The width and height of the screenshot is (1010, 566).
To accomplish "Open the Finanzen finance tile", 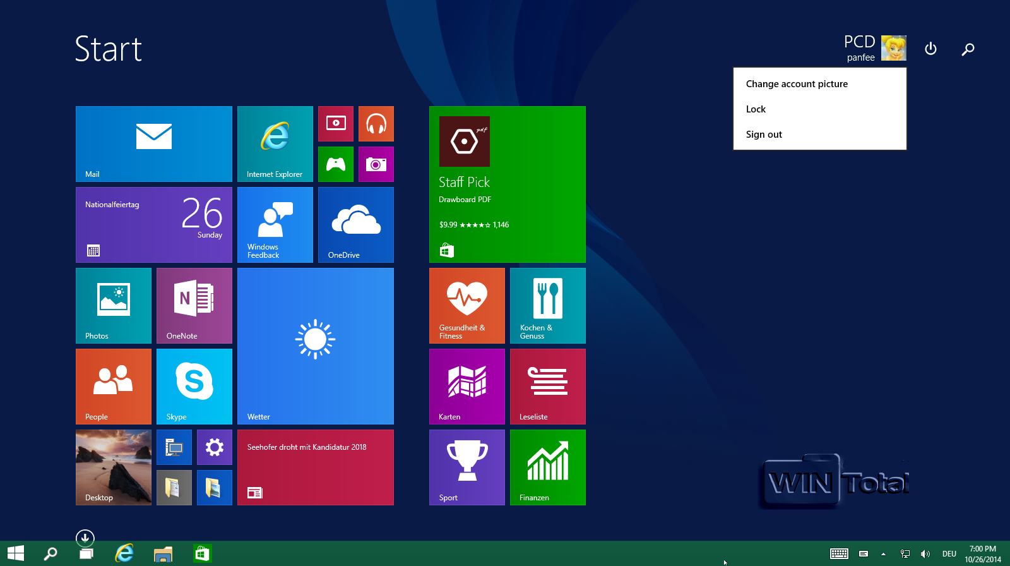I will [x=548, y=467].
